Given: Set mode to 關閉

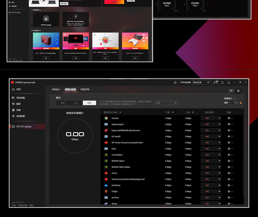Looking at the screenshot, I should click(63, 103).
